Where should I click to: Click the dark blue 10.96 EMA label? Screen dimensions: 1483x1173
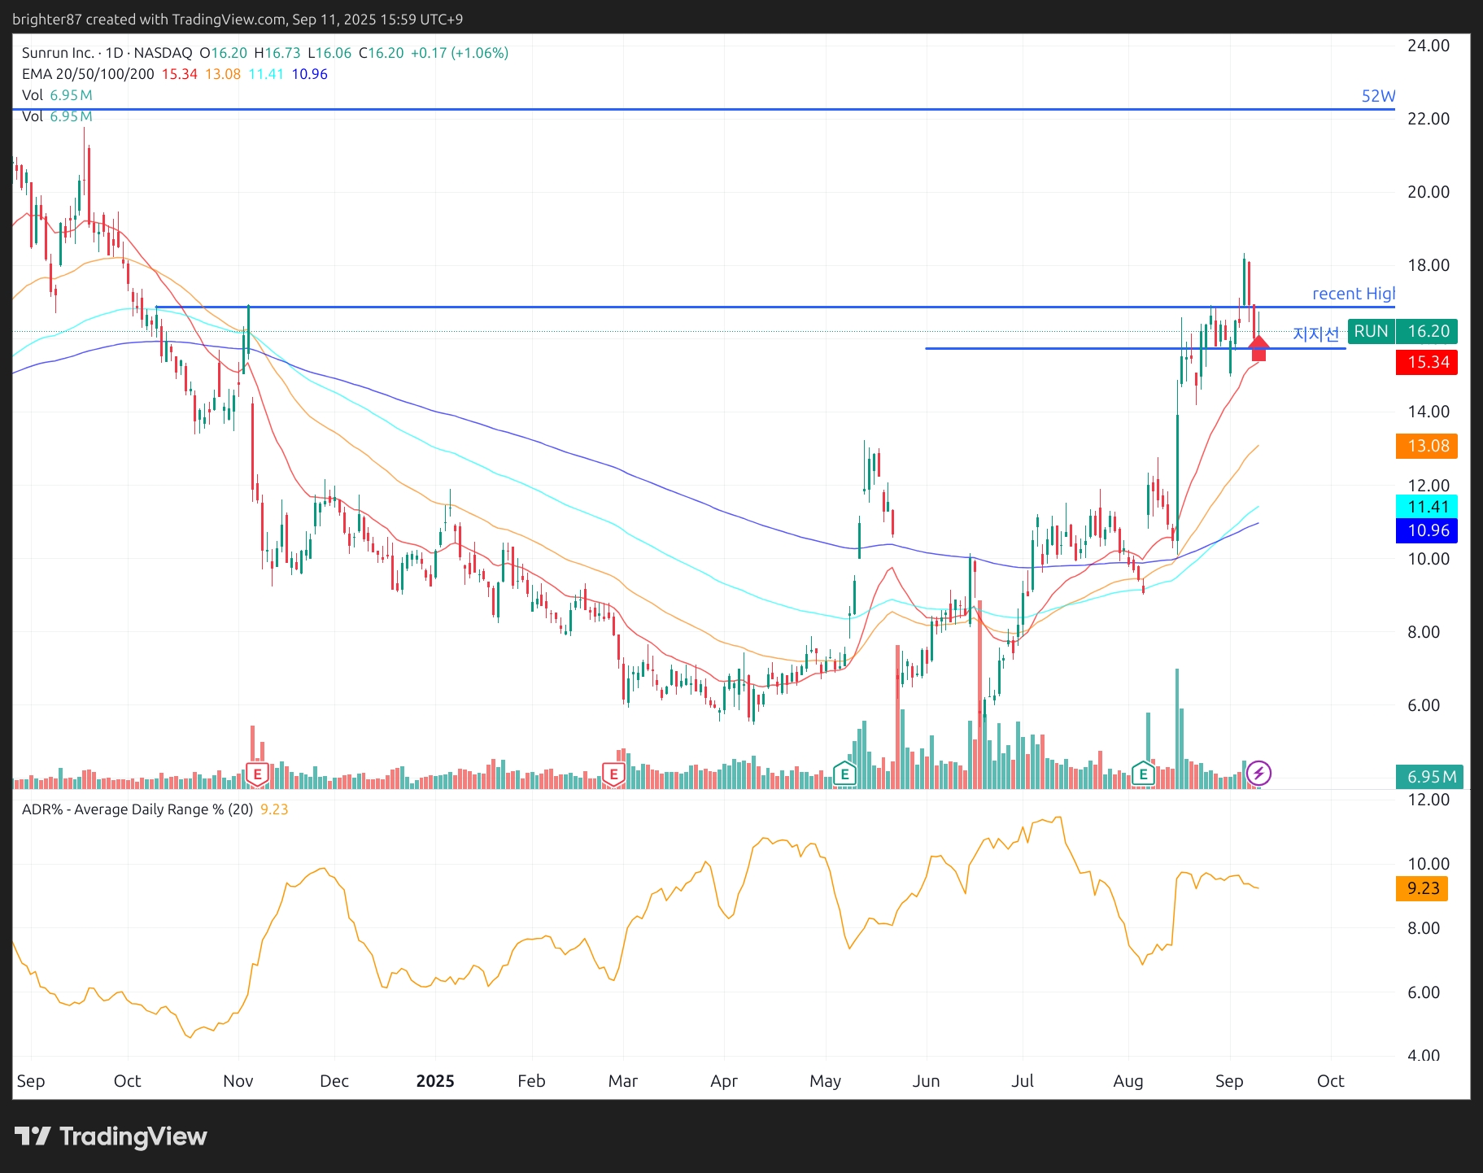[1427, 530]
